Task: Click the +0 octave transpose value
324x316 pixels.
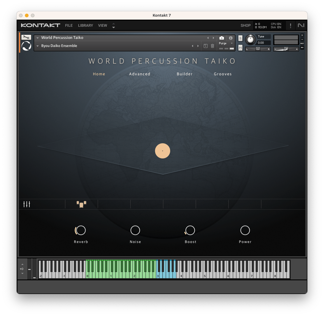Action: pyautogui.click(x=21, y=269)
